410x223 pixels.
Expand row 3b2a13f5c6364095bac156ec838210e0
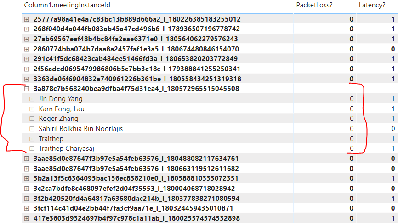tap(27, 178)
